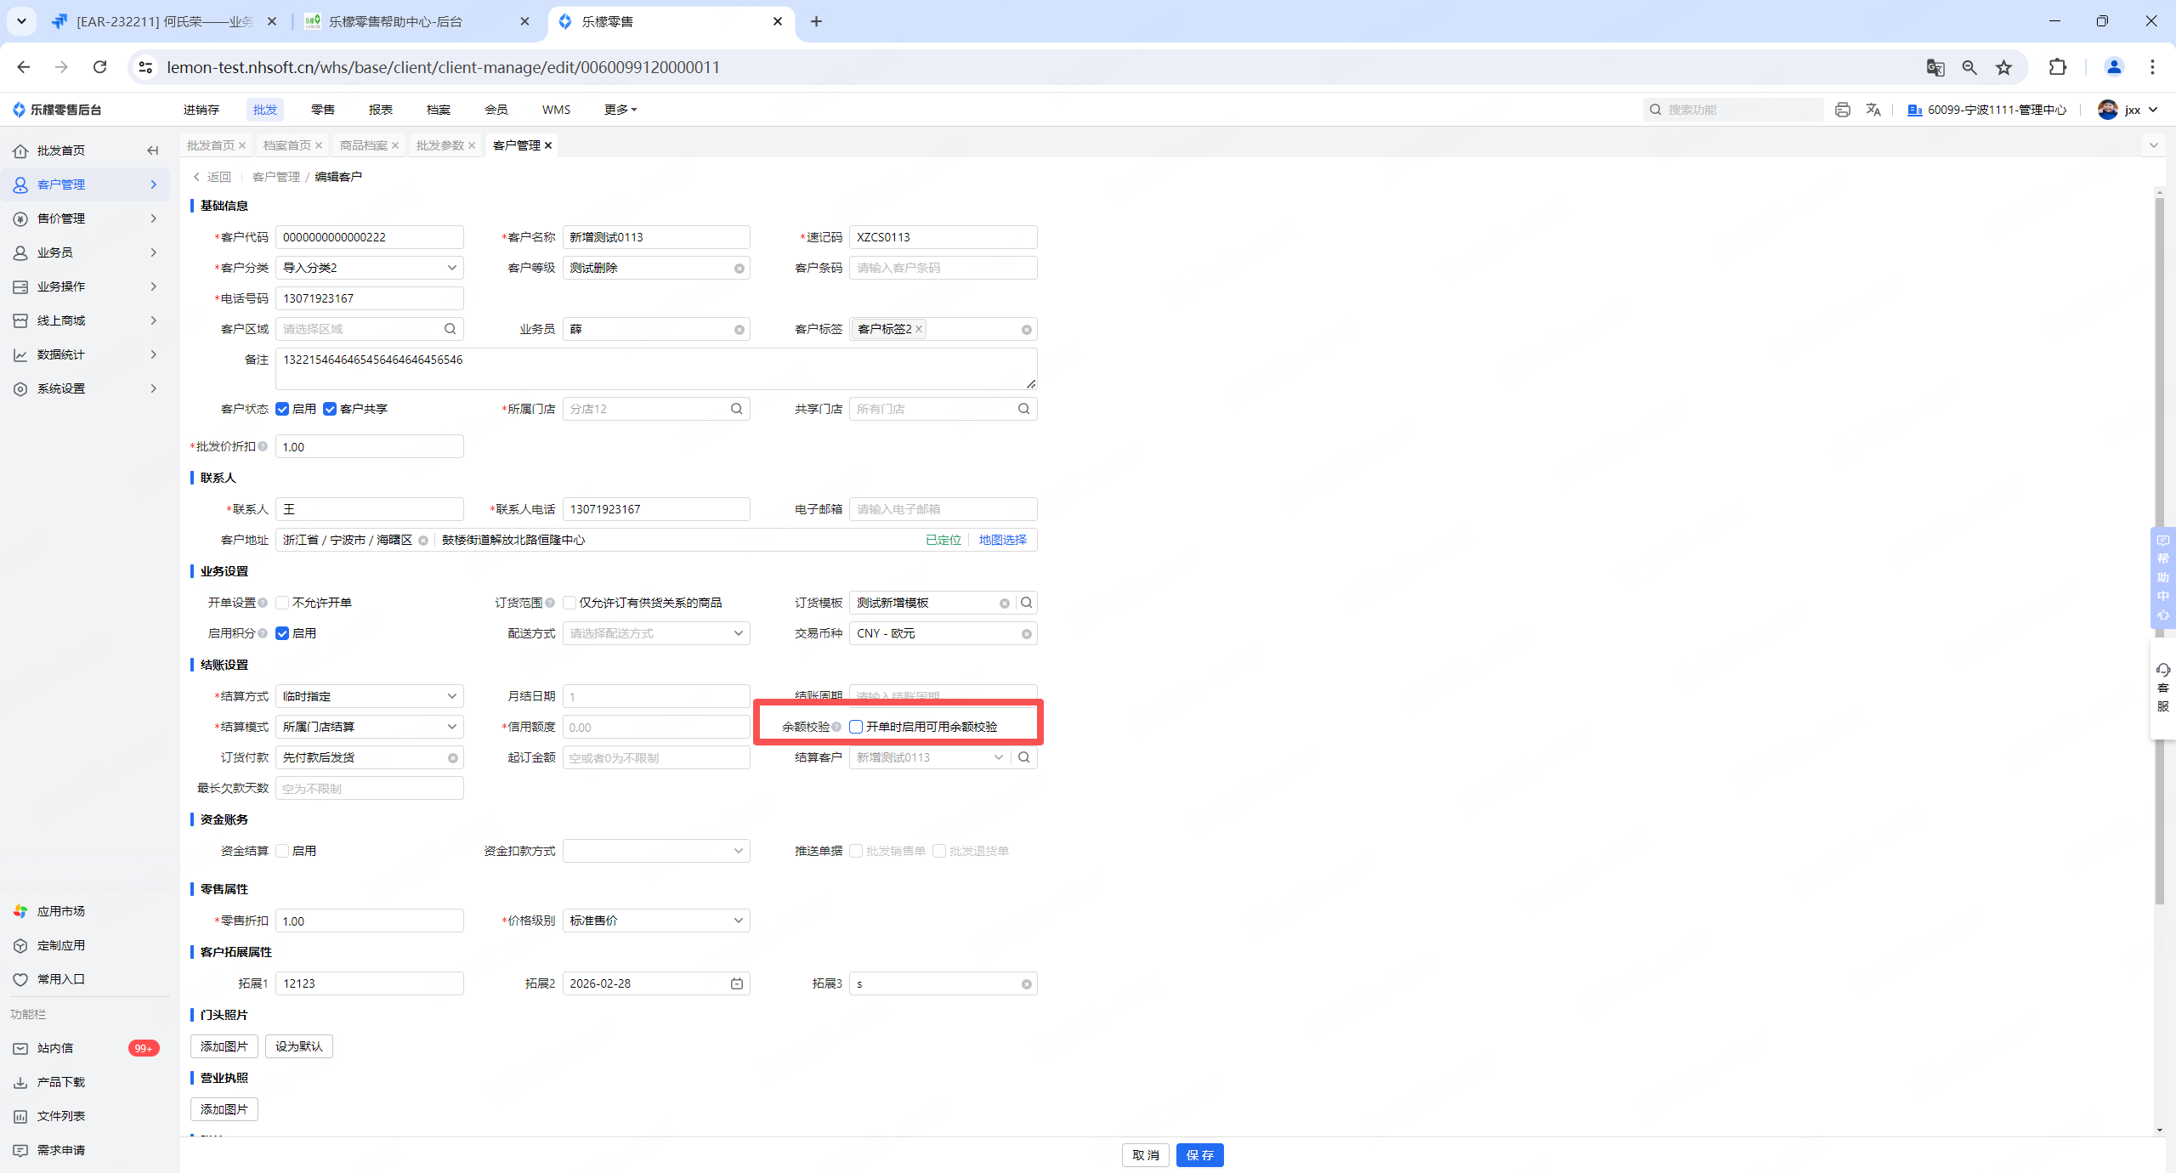Screen dimensions: 2176x1173
Task: Open calendar icon in 拓展2 date field
Action: click(737, 983)
